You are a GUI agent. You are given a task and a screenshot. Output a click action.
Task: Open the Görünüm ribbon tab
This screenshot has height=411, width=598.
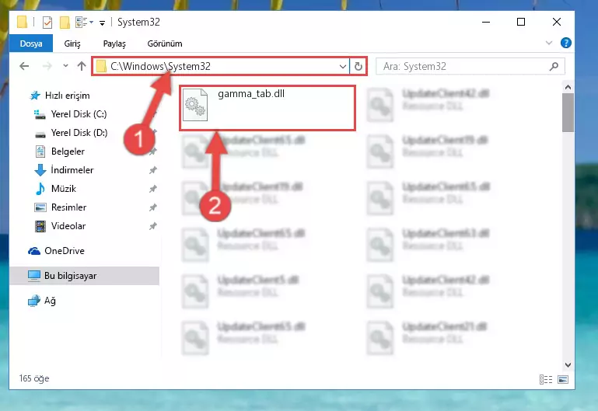click(165, 44)
